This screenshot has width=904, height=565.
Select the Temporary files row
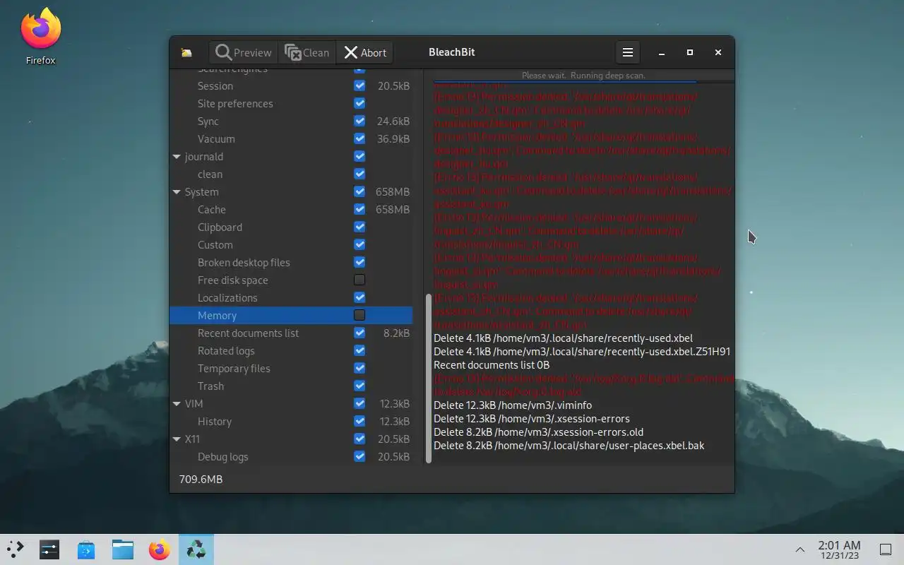point(291,369)
